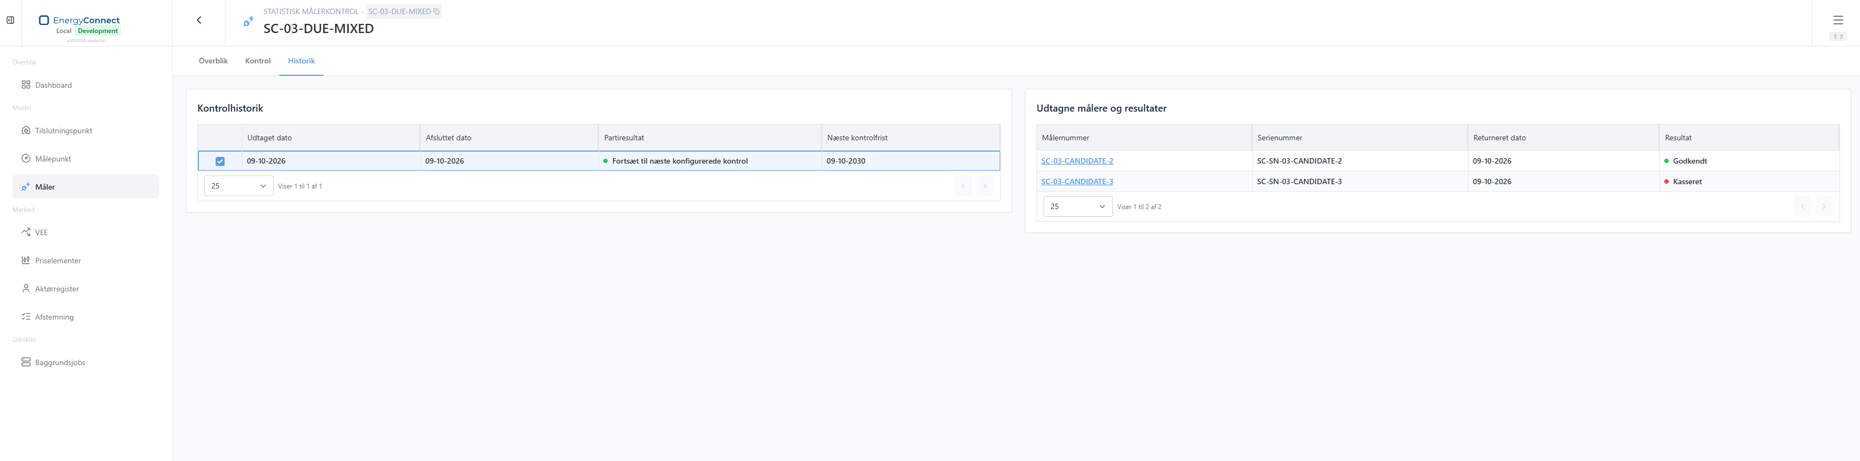This screenshot has width=1860, height=461.
Task: Click the Tilslutningspunkt icon in the sidebar
Action: click(26, 131)
